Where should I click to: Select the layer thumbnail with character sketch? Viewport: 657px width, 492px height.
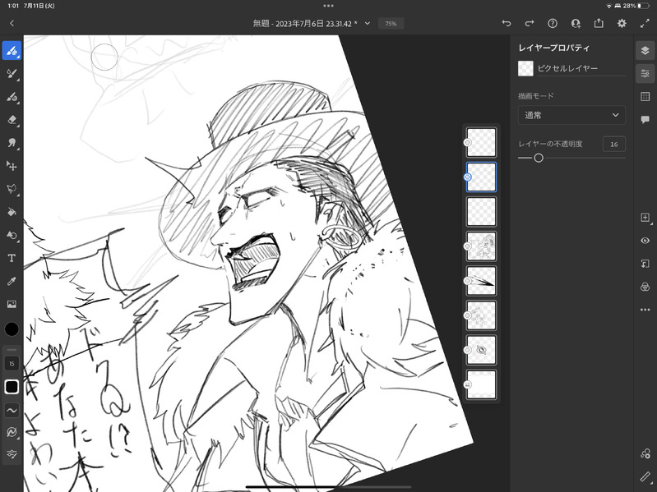[481, 246]
